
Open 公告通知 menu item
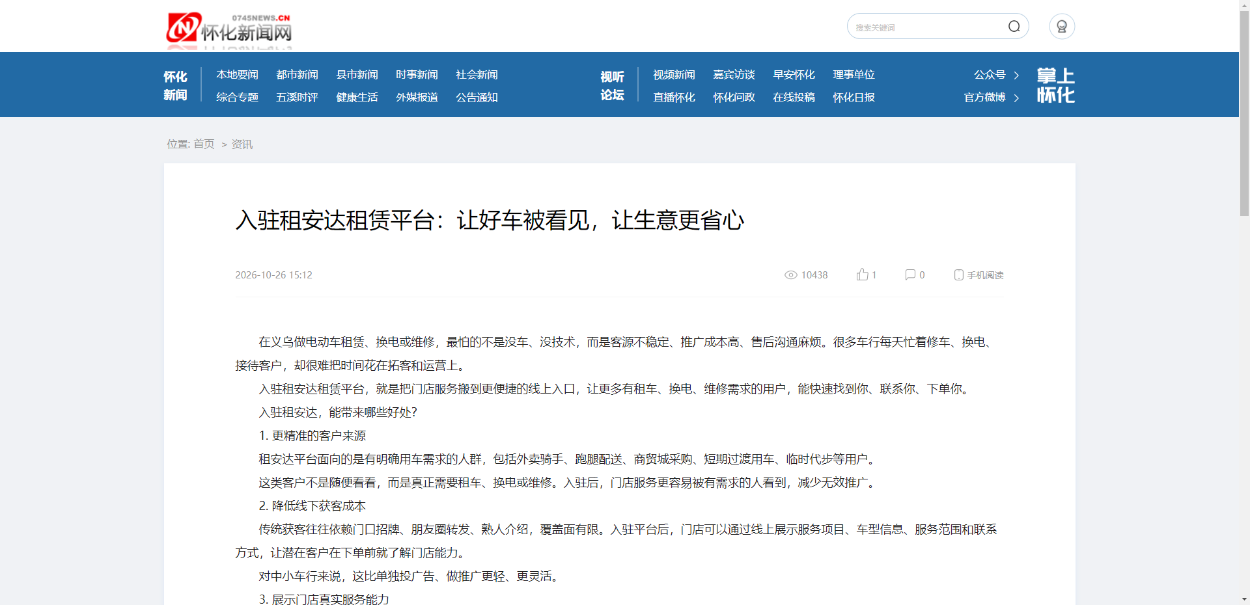pos(477,97)
